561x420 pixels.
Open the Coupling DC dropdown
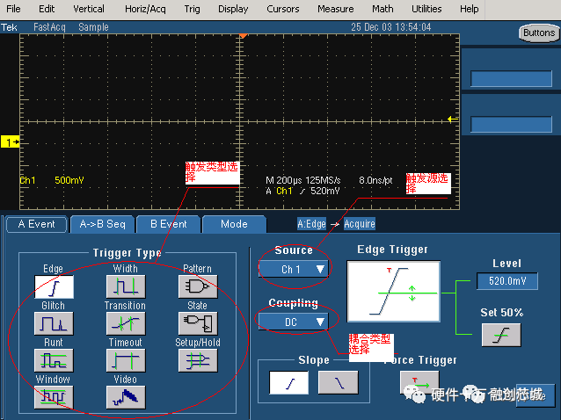click(x=294, y=322)
